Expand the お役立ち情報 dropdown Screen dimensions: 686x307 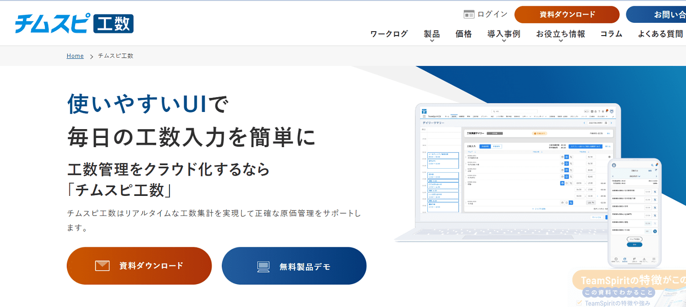[560, 34]
